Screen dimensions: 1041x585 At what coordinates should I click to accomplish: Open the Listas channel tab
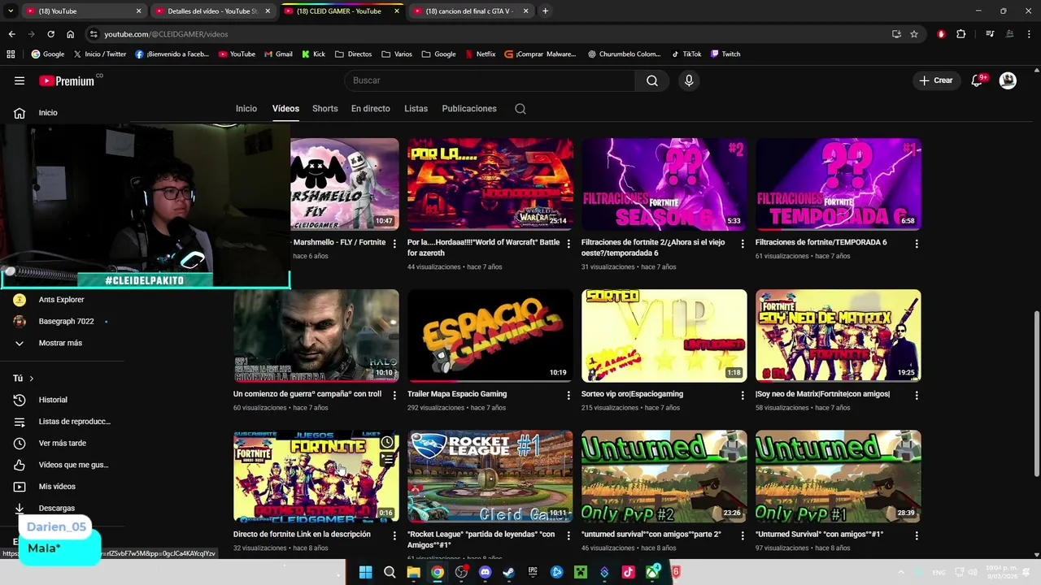point(416,109)
